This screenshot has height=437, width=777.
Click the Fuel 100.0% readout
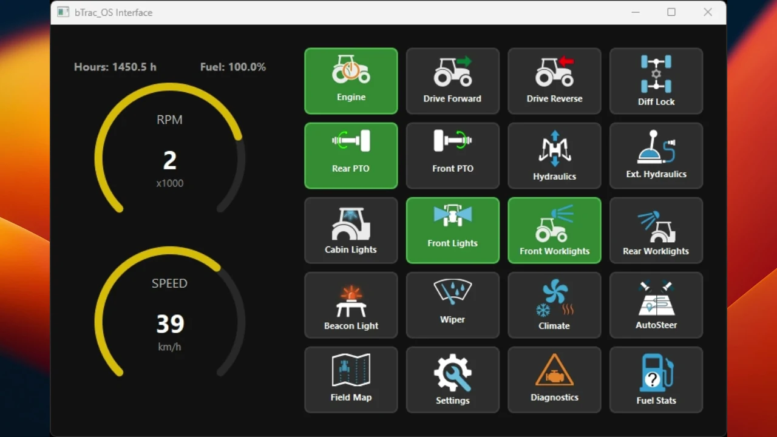click(x=233, y=67)
